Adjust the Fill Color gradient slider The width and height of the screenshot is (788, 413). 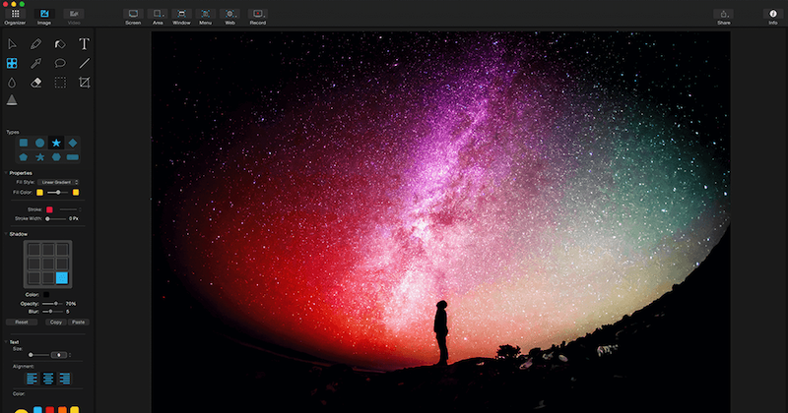(58, 192)
